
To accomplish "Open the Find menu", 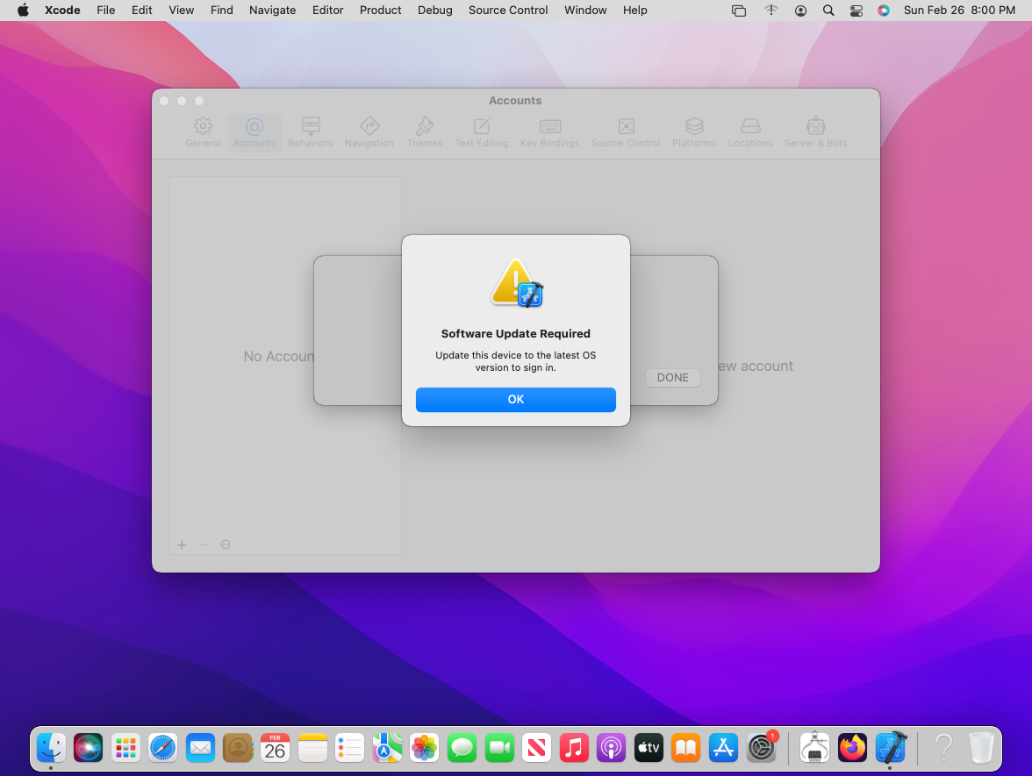I will [222, 11].
